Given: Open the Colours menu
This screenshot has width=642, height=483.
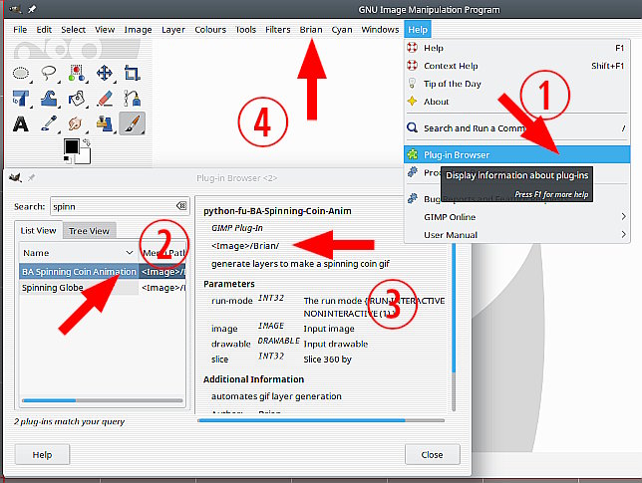Looking at the screenshot, I should [x=210, y=30].
